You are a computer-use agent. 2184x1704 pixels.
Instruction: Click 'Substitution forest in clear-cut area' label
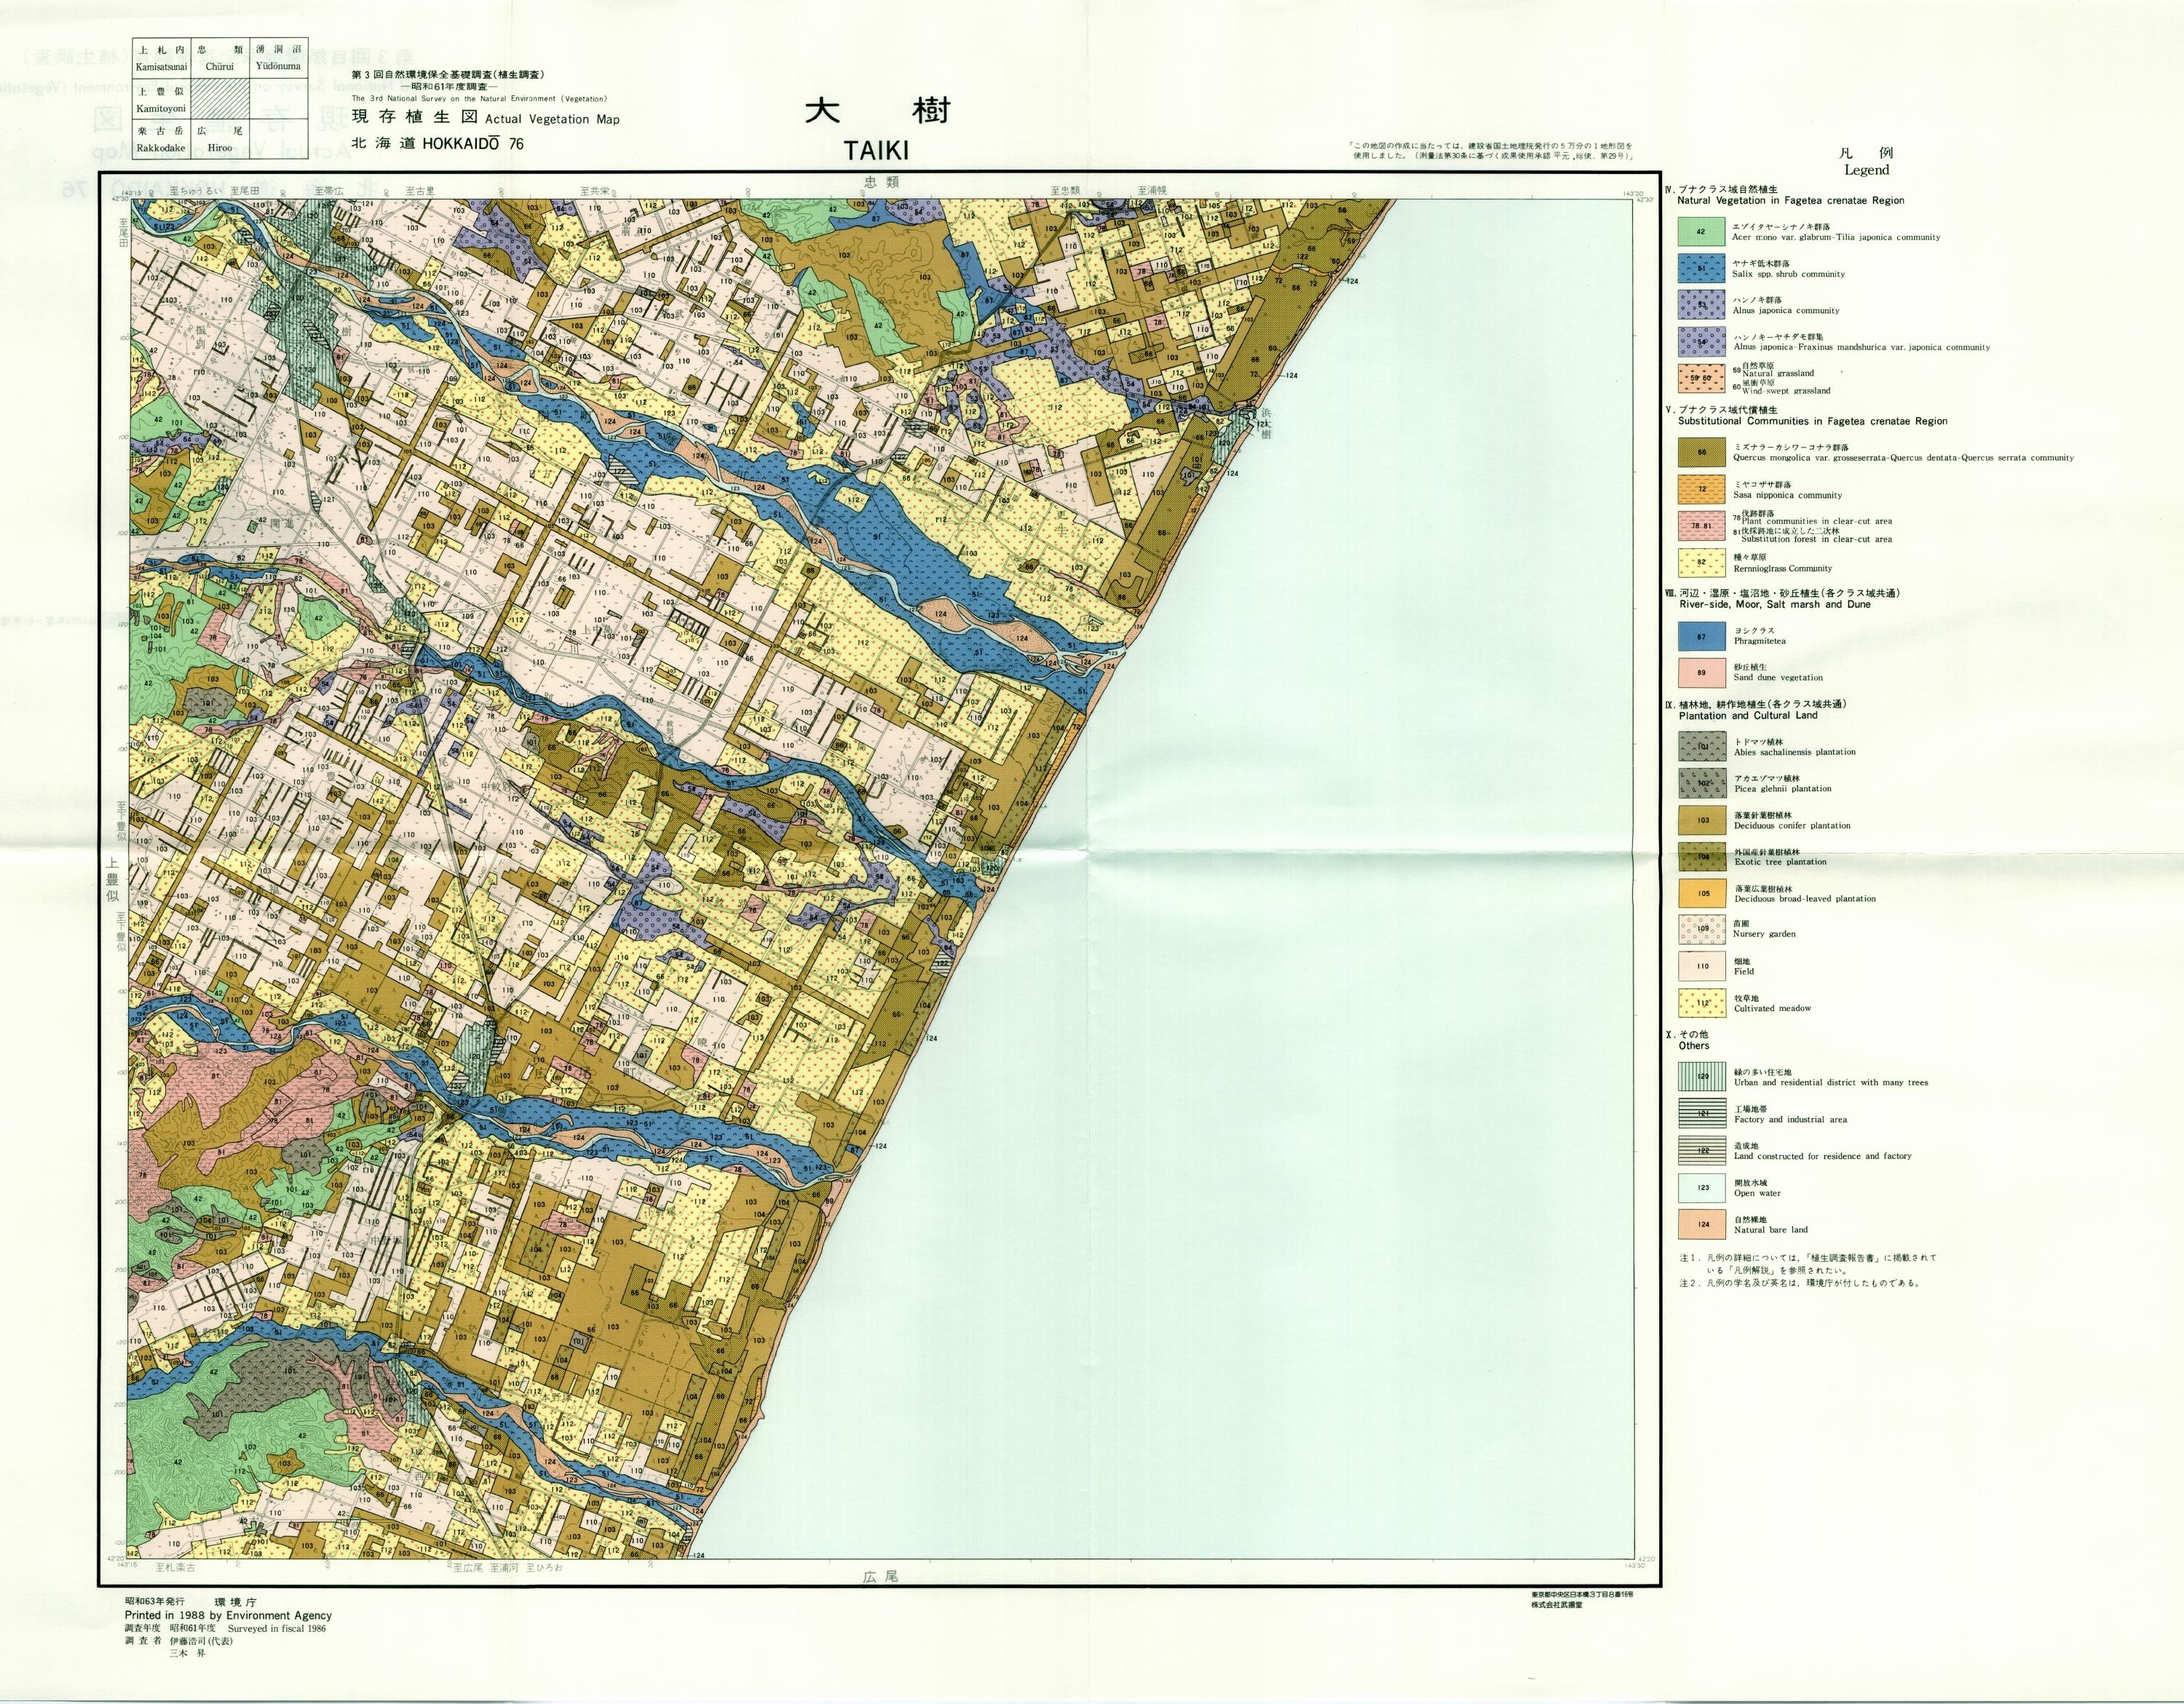tap(1817, 539)
